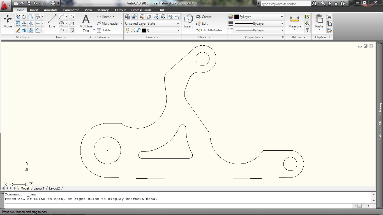Select the Ellipse drawing tool
Image resolution: width=383 pixels, height=215 pixels.
coord(62,30)
